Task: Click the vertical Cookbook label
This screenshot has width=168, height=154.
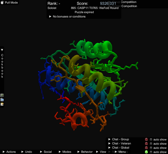Action: point(2,66)
